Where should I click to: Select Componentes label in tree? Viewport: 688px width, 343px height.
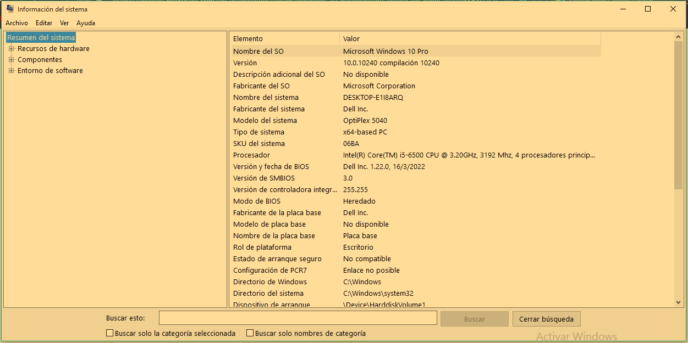pos(40,59)
